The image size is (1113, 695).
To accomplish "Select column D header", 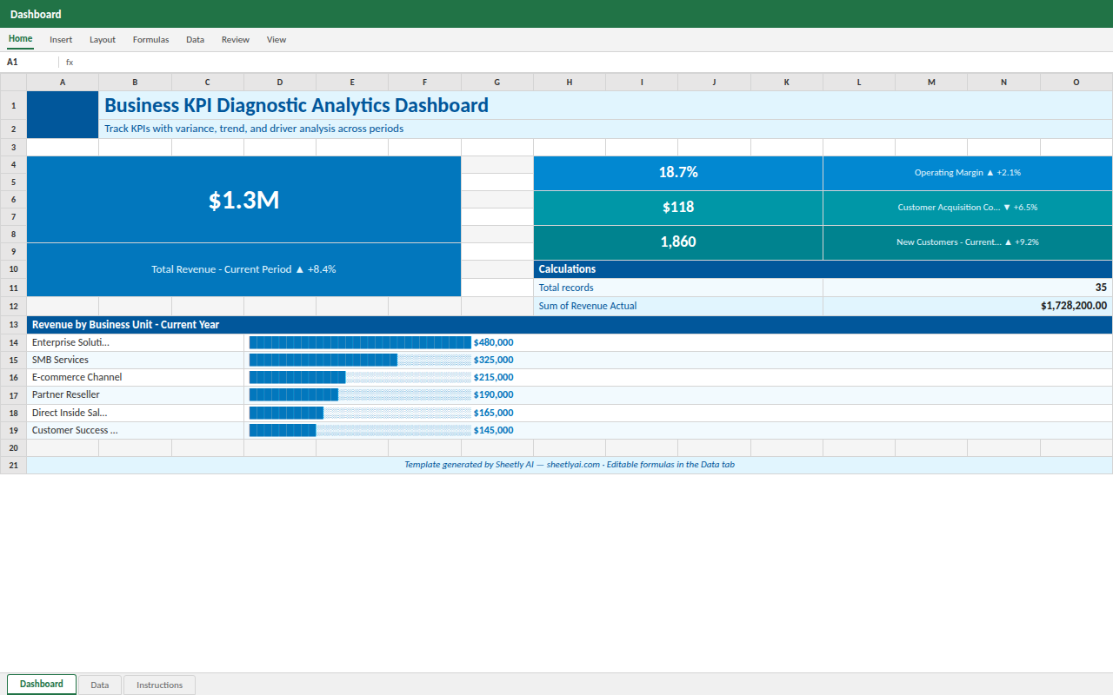I will pos(280,82).
